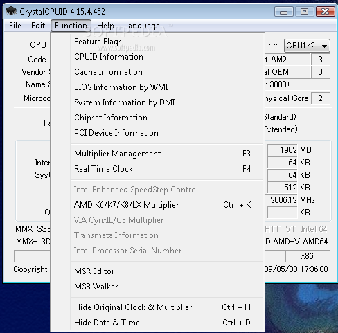
Task: Click the 3800+ name field
Action: click(x=297, y=84)
